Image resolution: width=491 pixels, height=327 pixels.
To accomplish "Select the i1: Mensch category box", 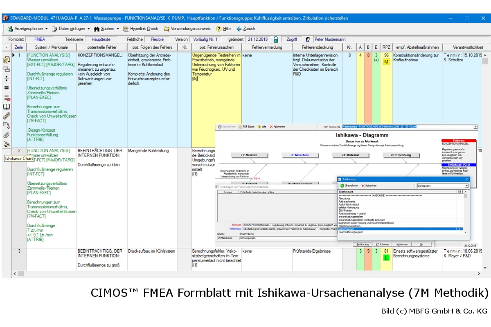I will (249, 155).
